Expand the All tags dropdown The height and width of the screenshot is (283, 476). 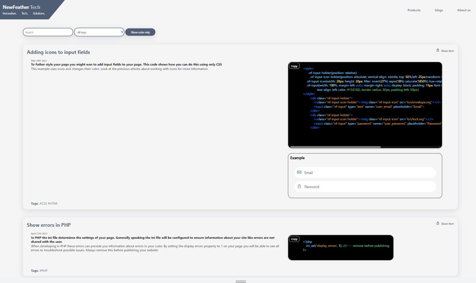point(99,32)
